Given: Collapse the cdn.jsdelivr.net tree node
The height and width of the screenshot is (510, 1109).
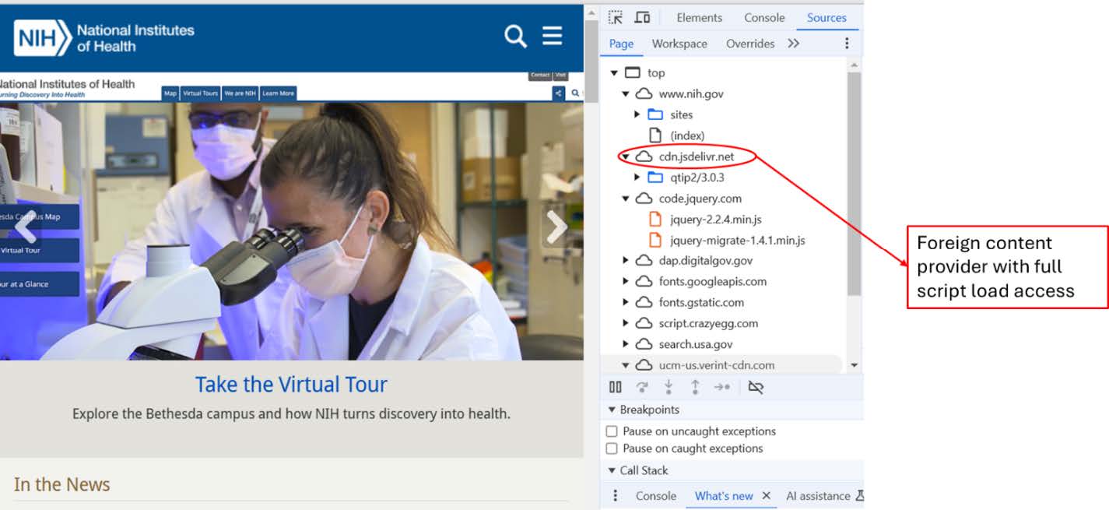Looking at the screenshot, I should 626,157.
